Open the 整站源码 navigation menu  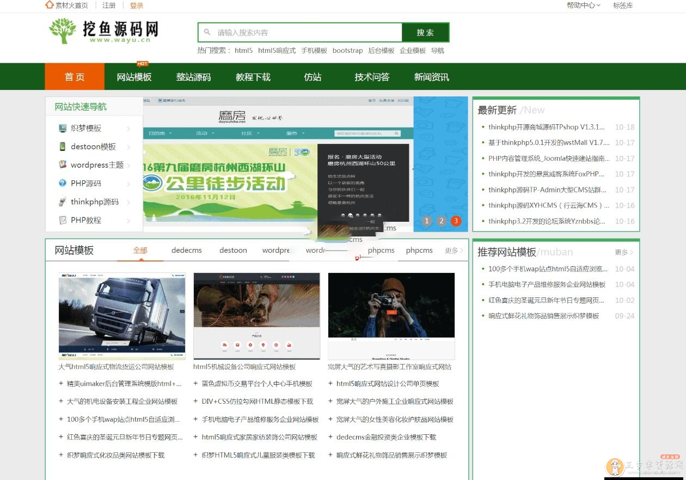[193, 76]
